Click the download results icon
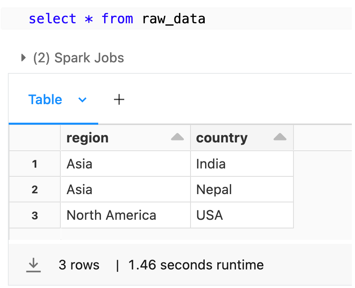This screenshot has width=355, height=288. (34, 265)
